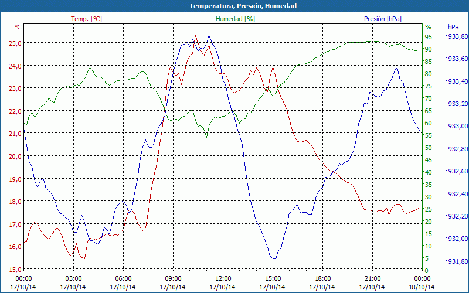
Task: Click the green humidity curve dip near 11:00
Action: (206, 137)
